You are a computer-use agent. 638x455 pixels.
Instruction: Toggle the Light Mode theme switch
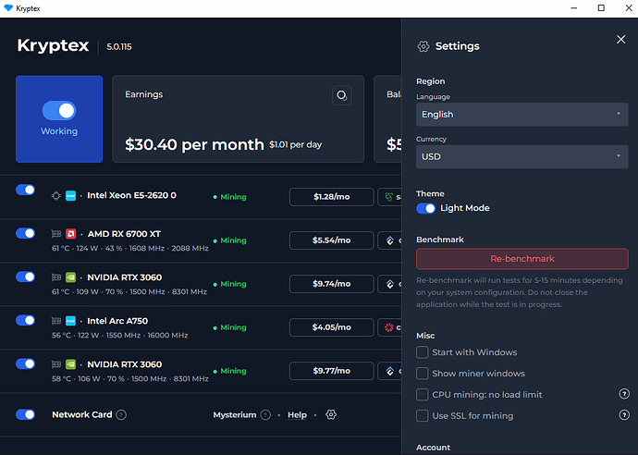point(426,208)
